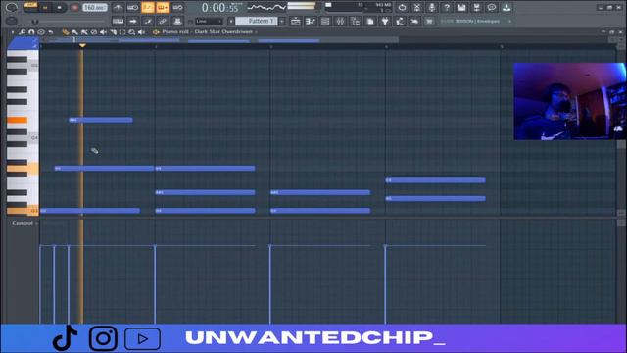
Task: Click the CPU and memory panel
Action: coord(359,7)
